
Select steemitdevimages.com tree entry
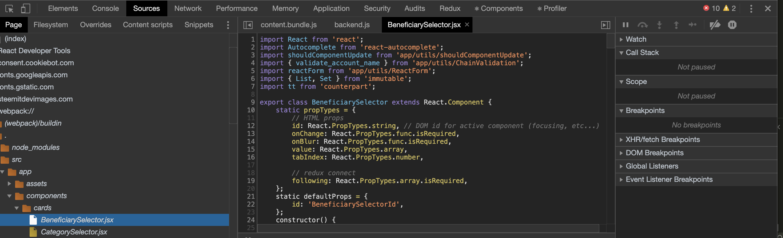tap(37, 99)
